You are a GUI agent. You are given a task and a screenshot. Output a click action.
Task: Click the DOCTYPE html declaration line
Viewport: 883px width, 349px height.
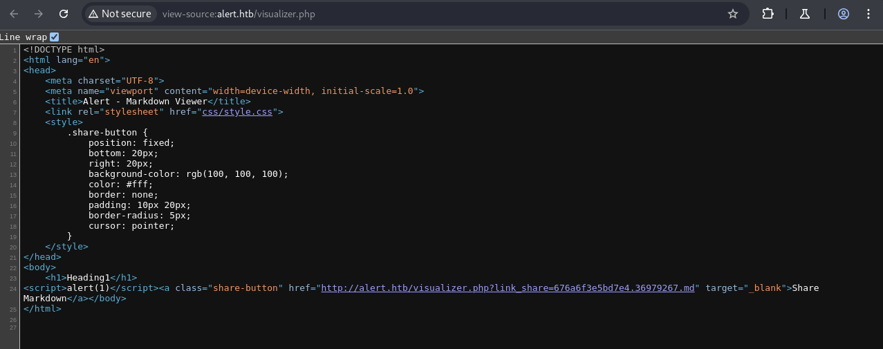64,49
